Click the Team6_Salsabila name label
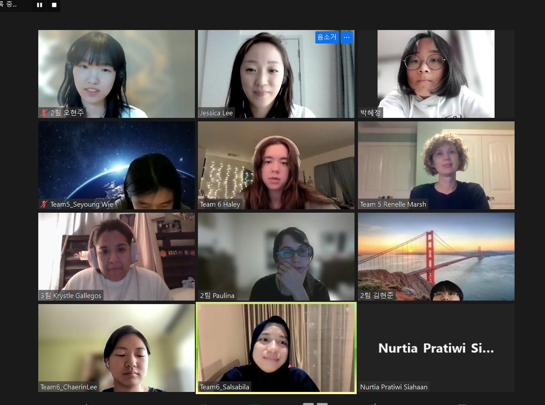The height and width of the screenshot is (405, 545). click(224, 387)
